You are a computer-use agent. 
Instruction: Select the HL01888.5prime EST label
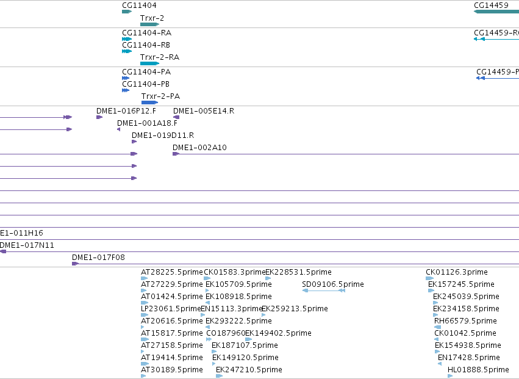pos(478,370)
